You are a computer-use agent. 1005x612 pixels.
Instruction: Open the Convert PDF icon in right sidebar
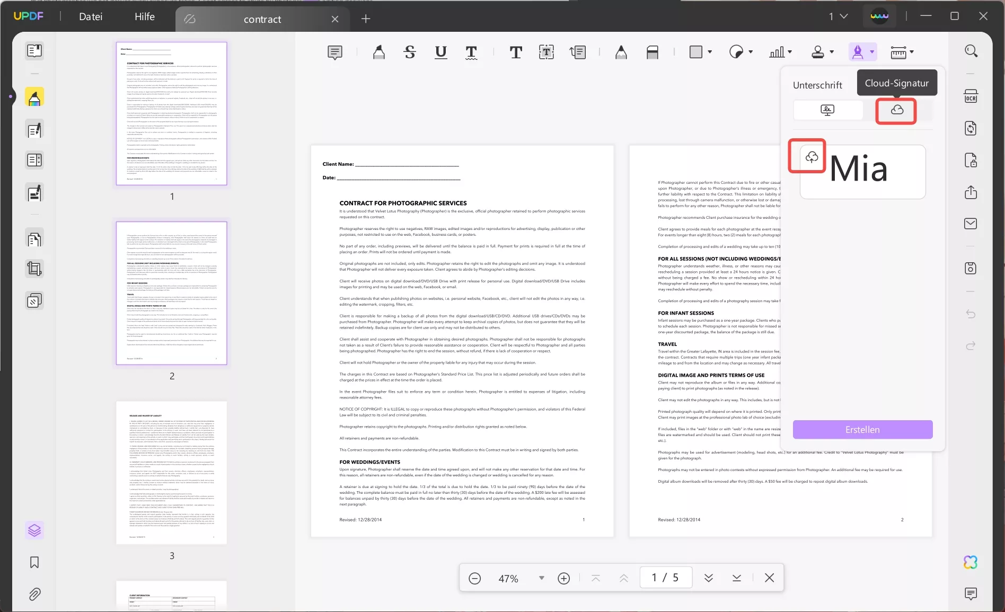pos(971,128)
